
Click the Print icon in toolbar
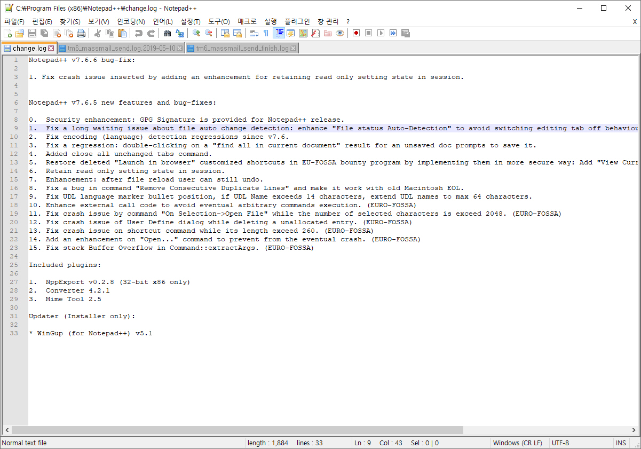[81, 33]
